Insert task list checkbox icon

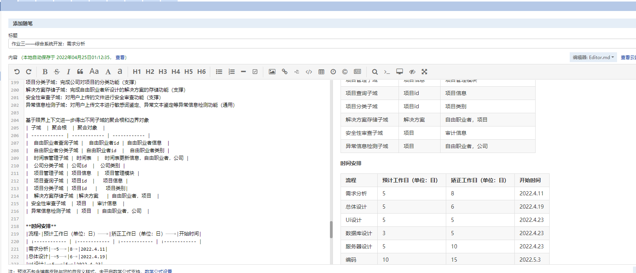tap(255, 72)
